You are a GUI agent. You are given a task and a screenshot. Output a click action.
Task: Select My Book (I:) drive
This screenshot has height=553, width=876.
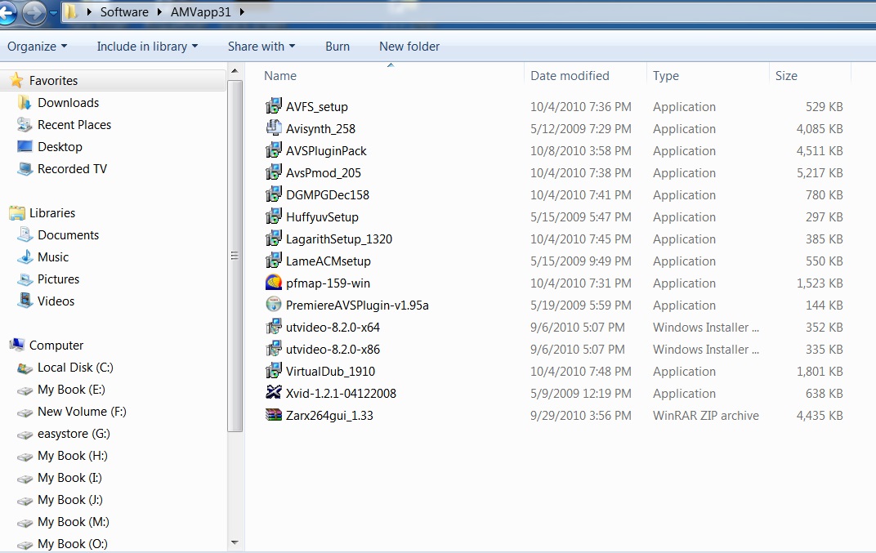click(69, 478)
